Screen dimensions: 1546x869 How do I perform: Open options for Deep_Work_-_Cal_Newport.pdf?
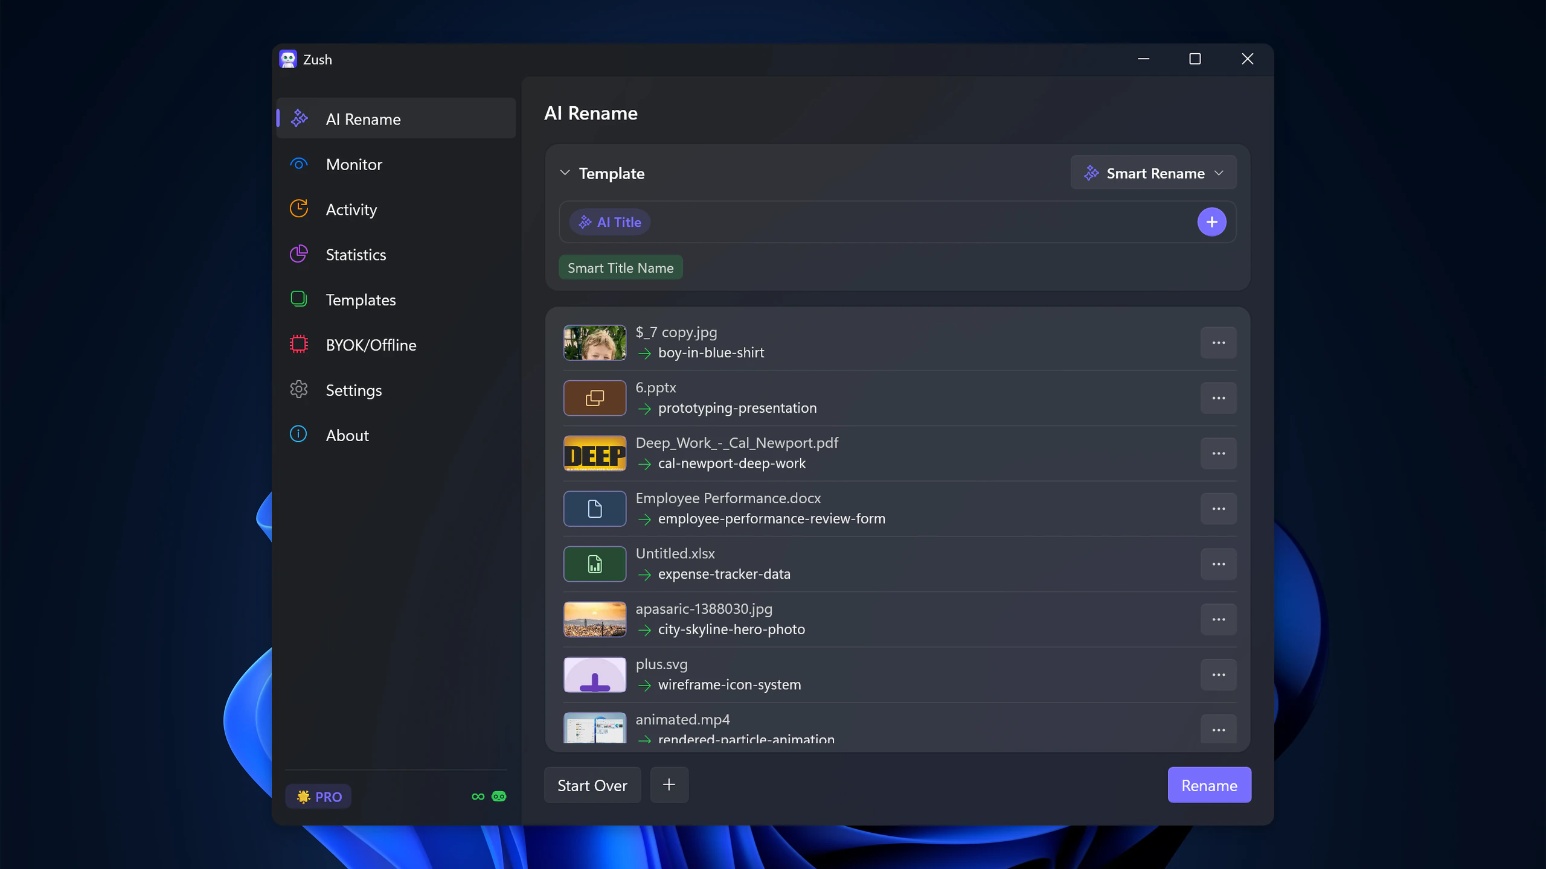tap(1218, 453)
